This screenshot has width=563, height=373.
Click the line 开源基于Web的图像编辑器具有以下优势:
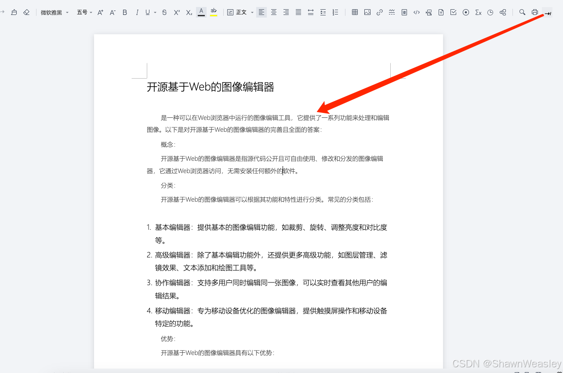pyautogui.click(x=218, y=353)
